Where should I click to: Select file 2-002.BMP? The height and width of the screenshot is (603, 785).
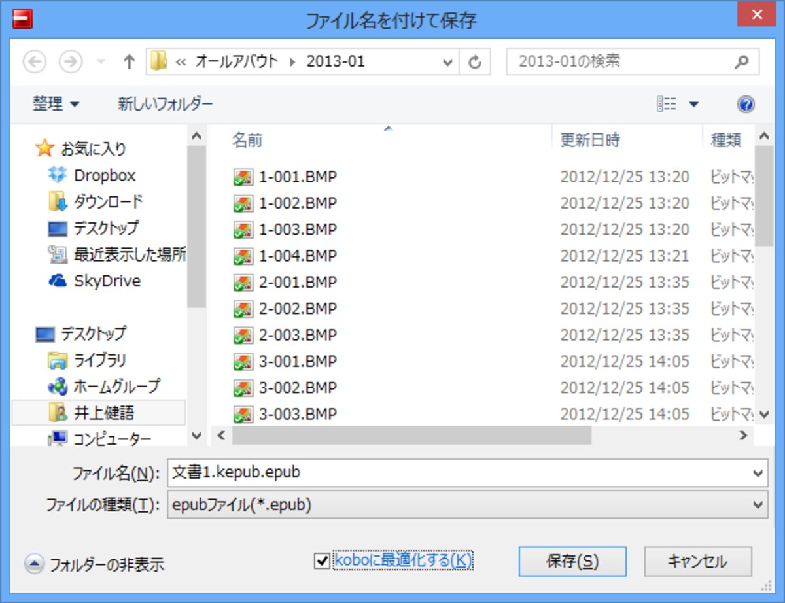point(298,309)
